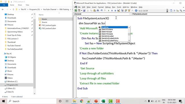Click the blue Help question mark icon
The height and width of the screenshot is (104, 185).
[x=136, y=11]
